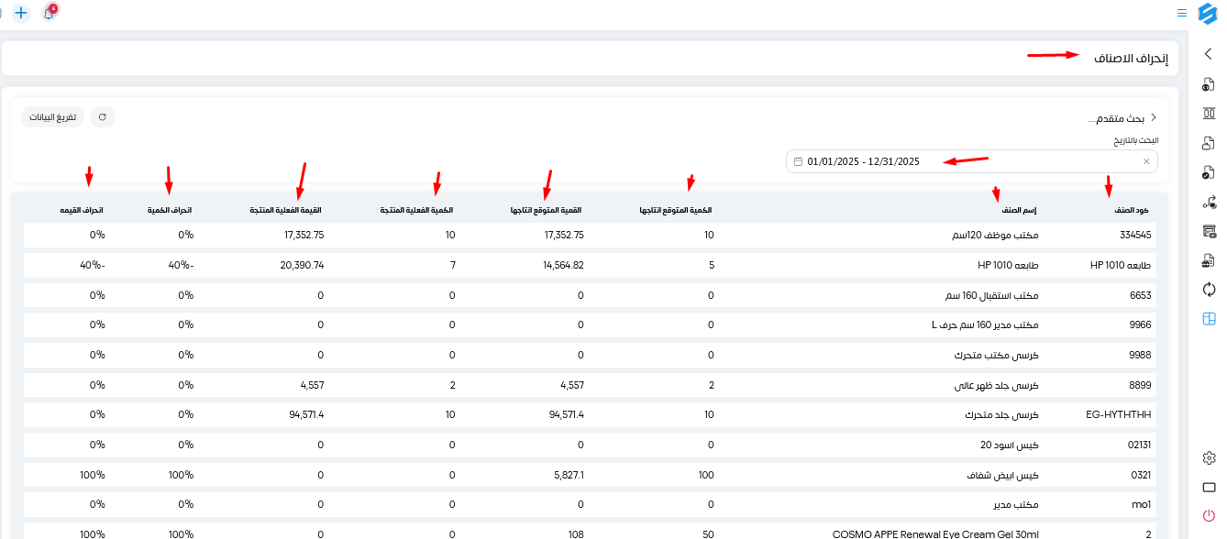Click the circular sync arrows sidebar icon

(1209, 290)
